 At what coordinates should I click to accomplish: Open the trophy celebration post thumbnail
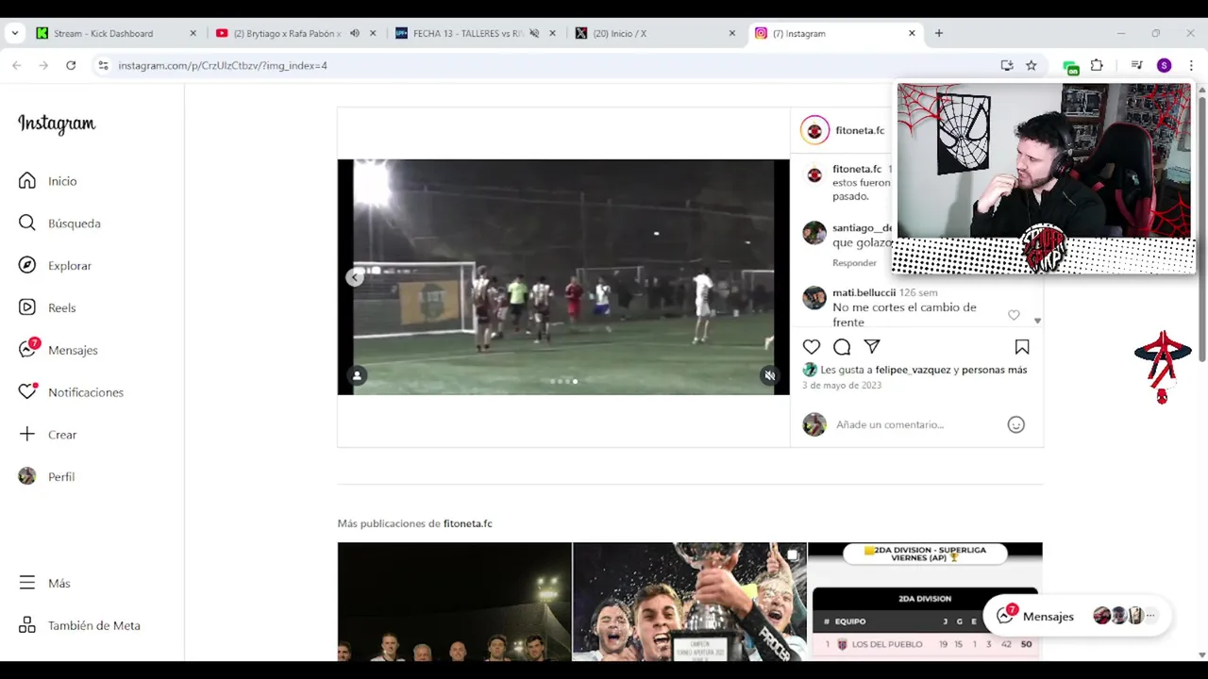(689, 602)
